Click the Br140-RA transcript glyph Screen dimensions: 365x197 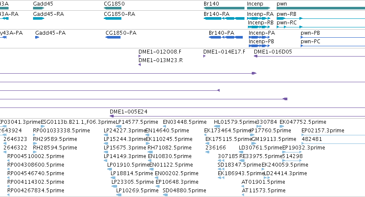click(x=224, y=18)
